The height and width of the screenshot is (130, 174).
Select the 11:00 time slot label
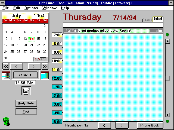tap(57, 70)
